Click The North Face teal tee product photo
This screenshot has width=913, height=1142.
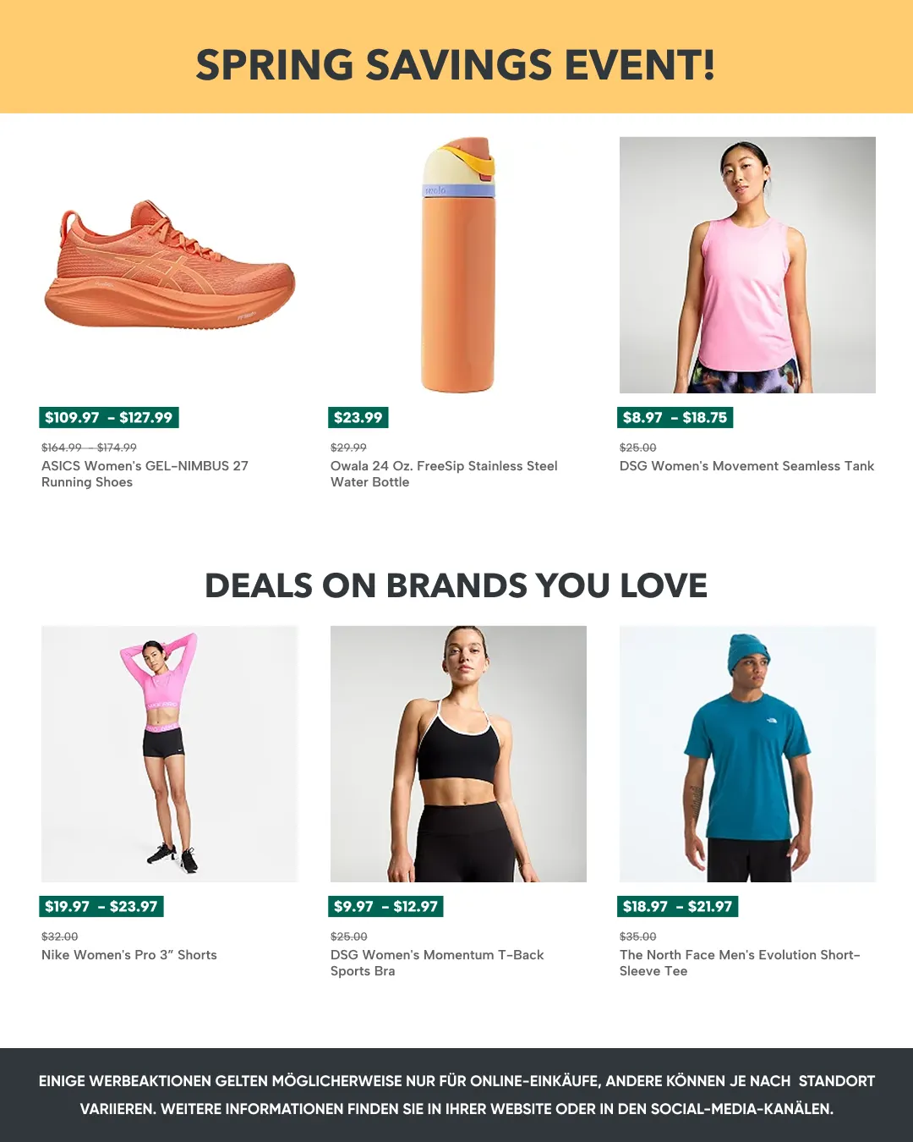pyautogui.click(x=747, y=754)
